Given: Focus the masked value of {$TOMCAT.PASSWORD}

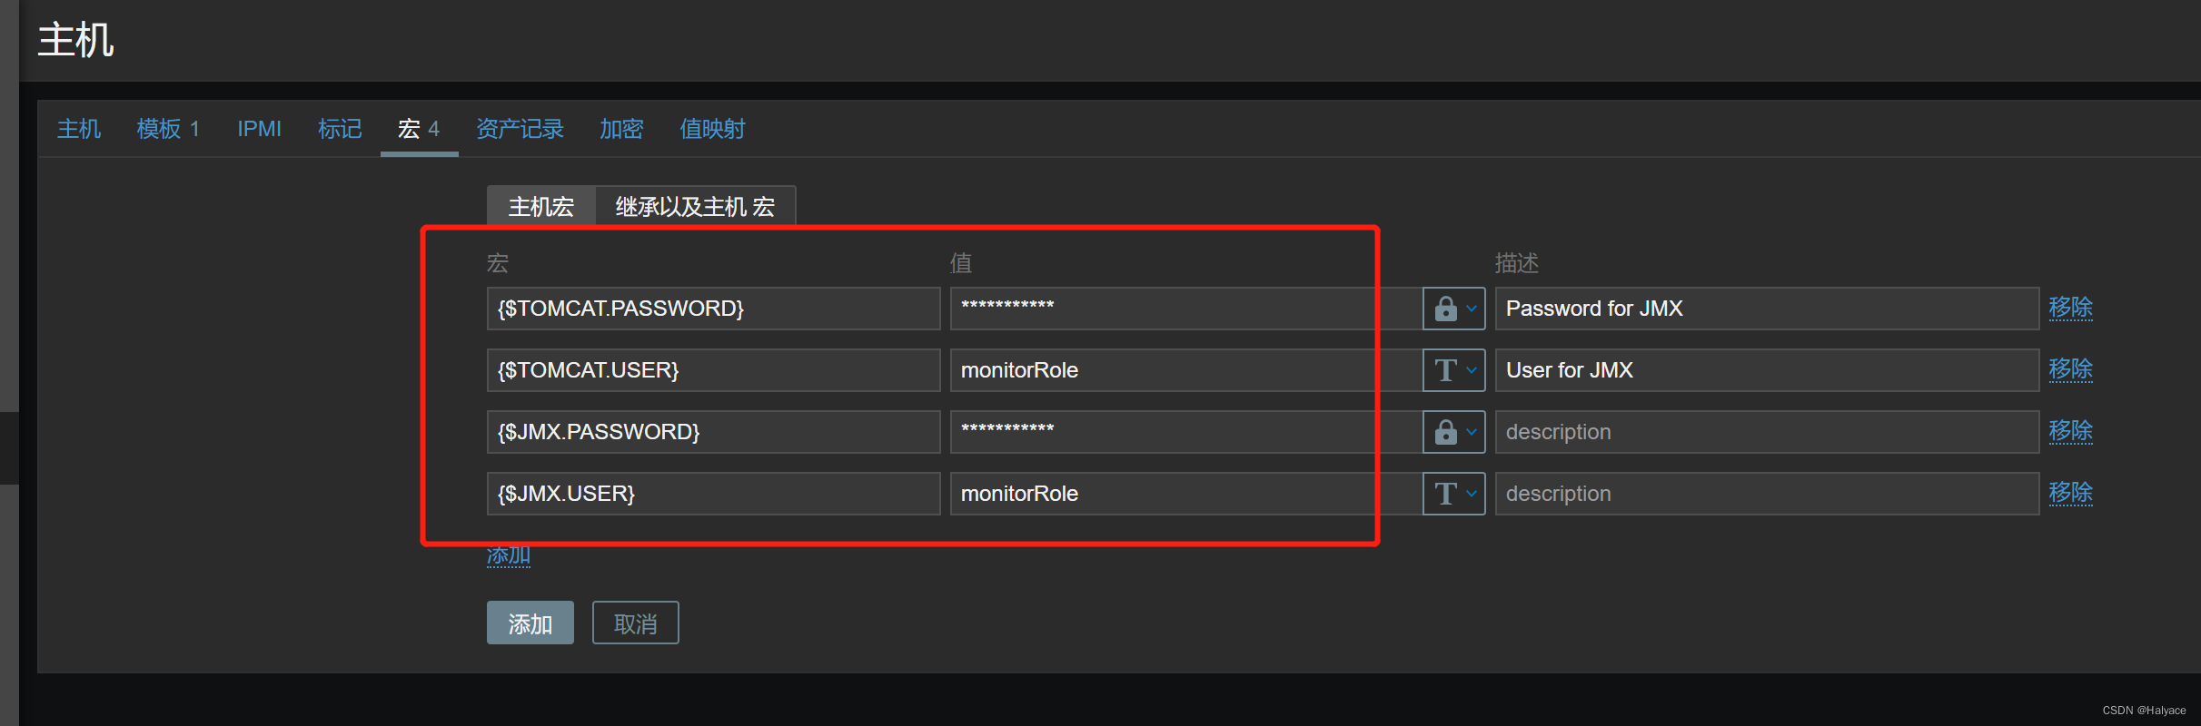Looking at the screenshot, I should coord(1185,309).
